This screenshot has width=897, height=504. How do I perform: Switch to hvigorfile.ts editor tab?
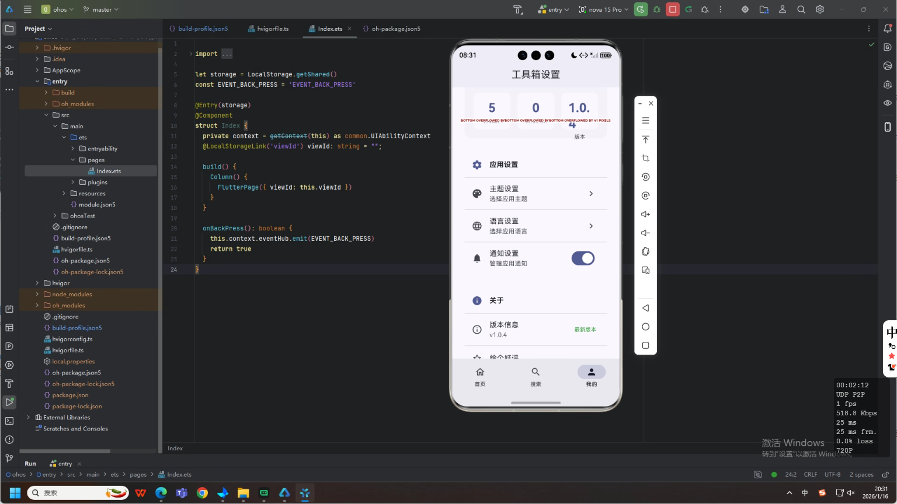pos(268,29)
